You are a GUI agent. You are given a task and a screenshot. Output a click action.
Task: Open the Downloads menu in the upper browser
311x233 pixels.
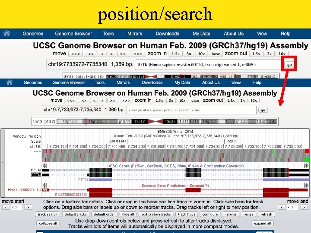[168, 34]
